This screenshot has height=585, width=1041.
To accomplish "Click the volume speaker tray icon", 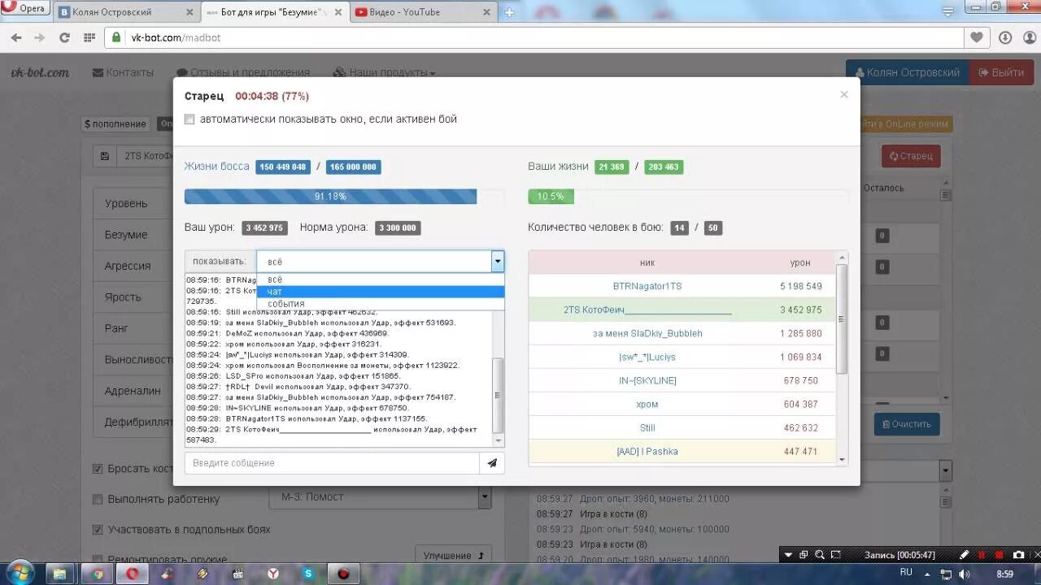I will click(965, 574).
